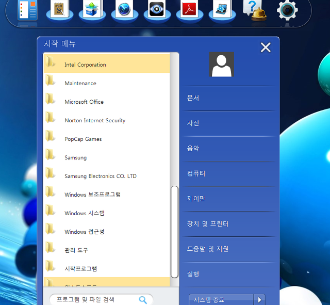Click the Norton Internet Security folder icon
The height and width of the screenshot is (305, 330).
(x=50, y=117)
